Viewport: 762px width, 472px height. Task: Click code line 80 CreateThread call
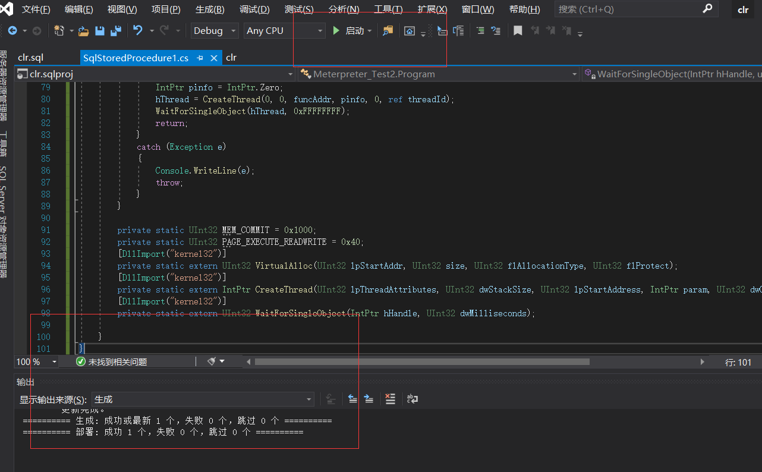(305, 99)
